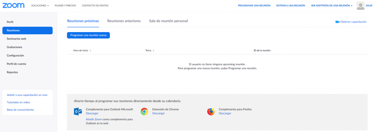This screenshot has width=373, height=132.
Task: Click Añadir Zoom link for Outlook web
Action: (x=94, y=119)
